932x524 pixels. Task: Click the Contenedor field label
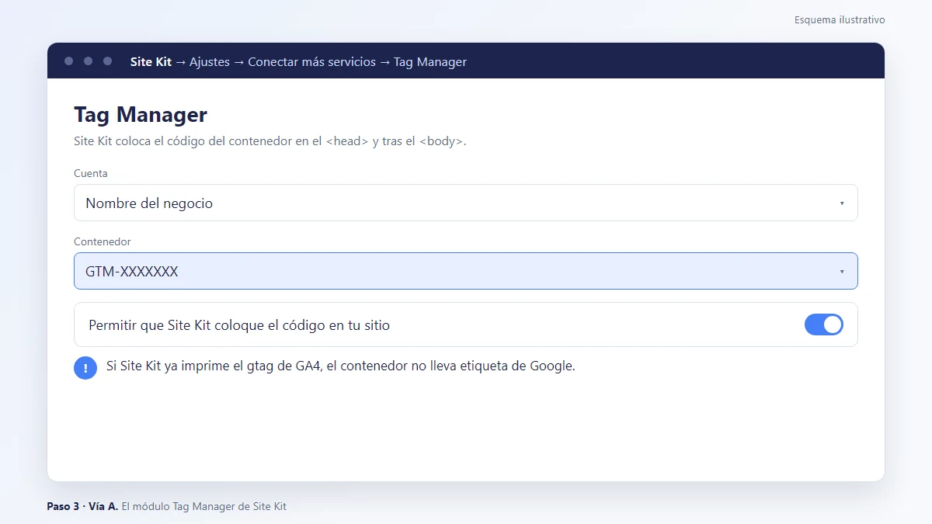coord(103,241)
